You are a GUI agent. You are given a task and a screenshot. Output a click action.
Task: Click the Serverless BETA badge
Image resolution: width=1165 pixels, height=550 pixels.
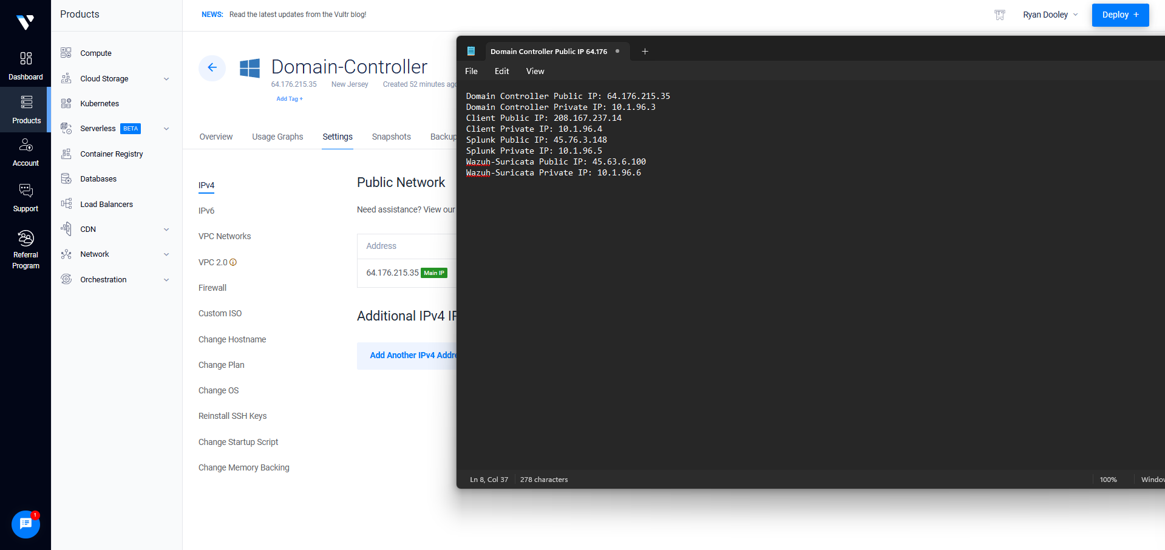(x=131, y=129)
